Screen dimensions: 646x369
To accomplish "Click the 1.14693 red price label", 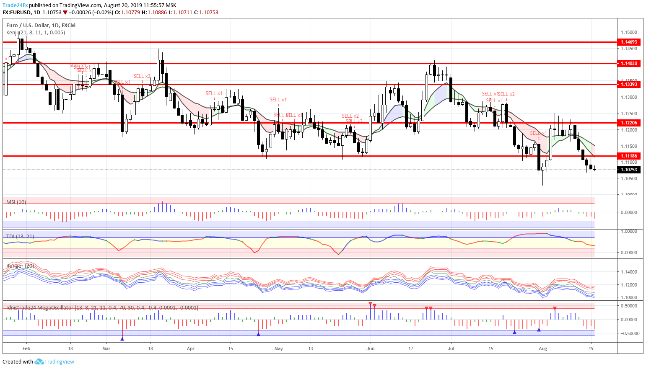I will 629,42.
